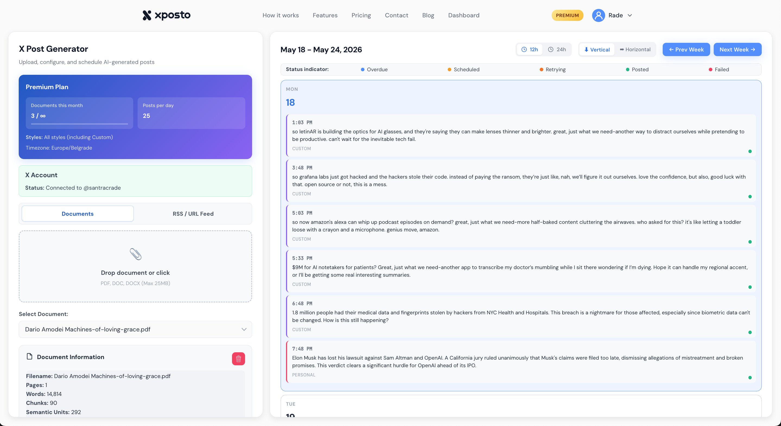This screenshot has height=426, width=781.
Task: Switch to the RSS / URL Feed tab
Action: pos(193,214)
